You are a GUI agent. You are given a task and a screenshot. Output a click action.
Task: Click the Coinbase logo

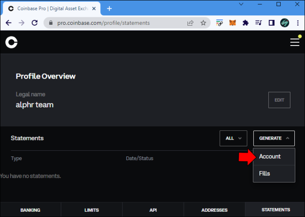[11, 42]
